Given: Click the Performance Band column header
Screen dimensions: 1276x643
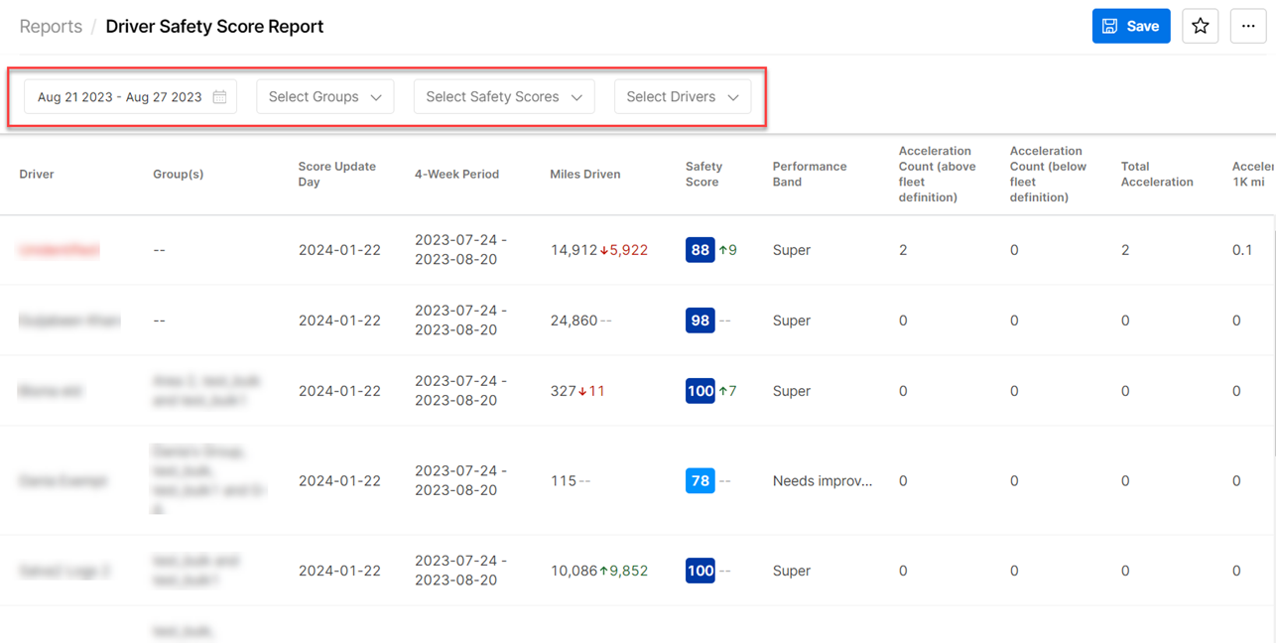Looking at the screenshot, I should [809, 175].
